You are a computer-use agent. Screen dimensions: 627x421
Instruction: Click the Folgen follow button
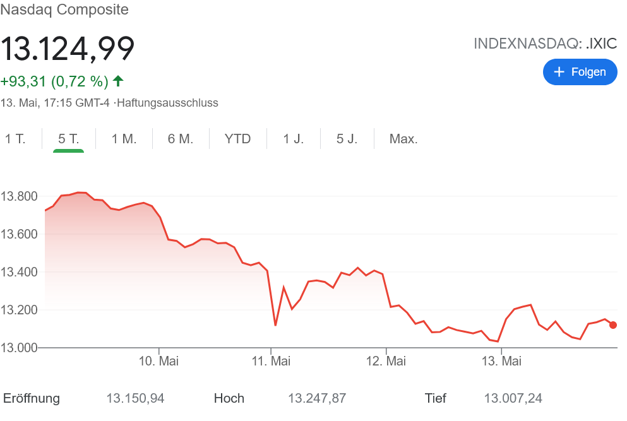[x=580, y=72]
